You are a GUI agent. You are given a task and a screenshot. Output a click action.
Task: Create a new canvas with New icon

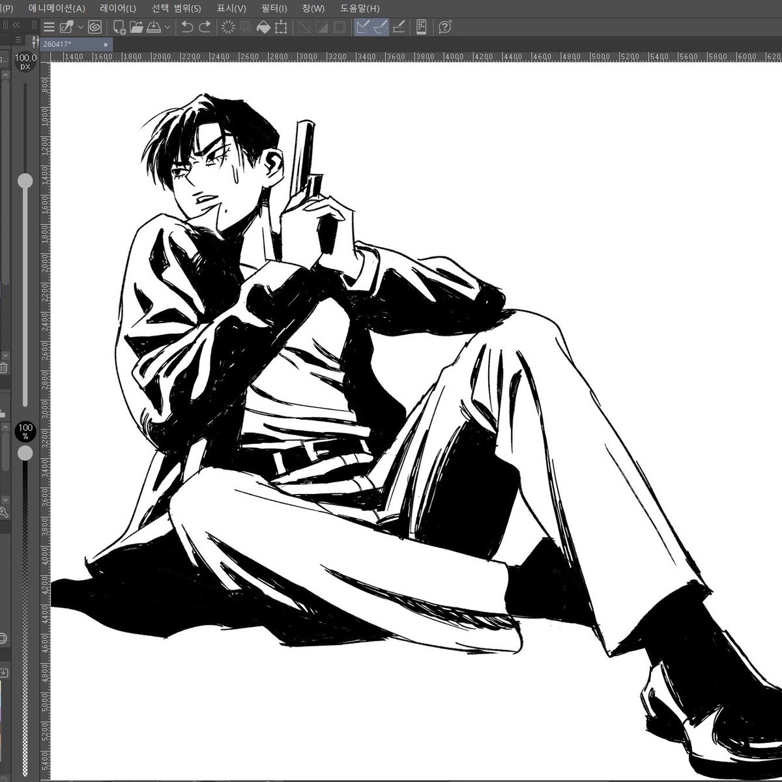119,27
